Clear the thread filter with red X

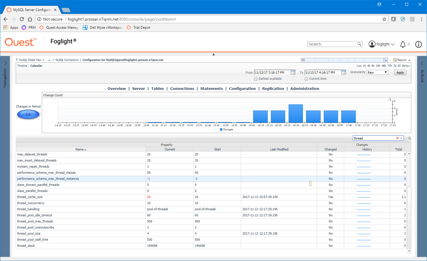click(397, 138)
